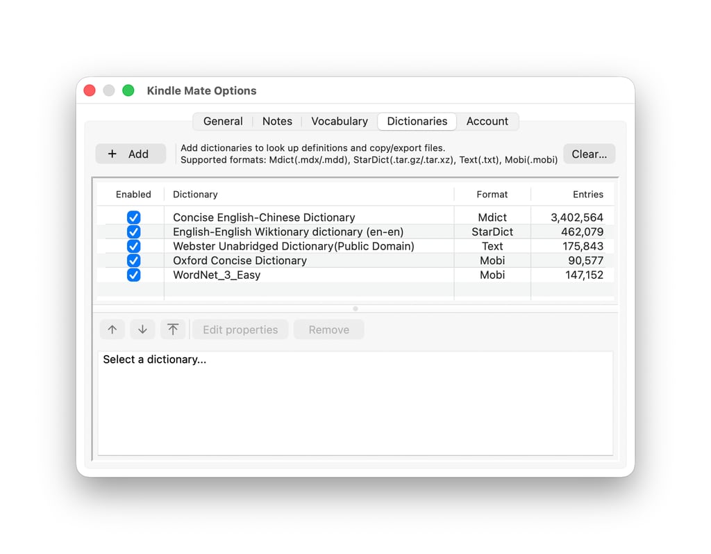Click the move to top arrow button
Screen dimensions: 711x554
173,329
